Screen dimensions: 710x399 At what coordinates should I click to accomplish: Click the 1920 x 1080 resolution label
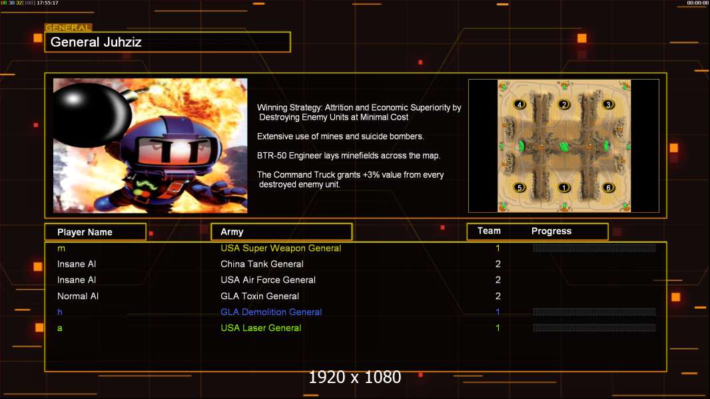click(354, 377)
